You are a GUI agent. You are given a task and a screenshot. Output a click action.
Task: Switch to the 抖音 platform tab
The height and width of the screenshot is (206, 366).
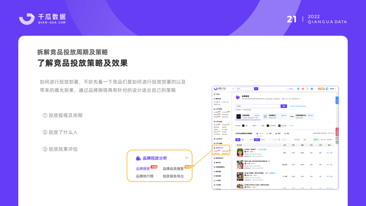coord(269,133)
